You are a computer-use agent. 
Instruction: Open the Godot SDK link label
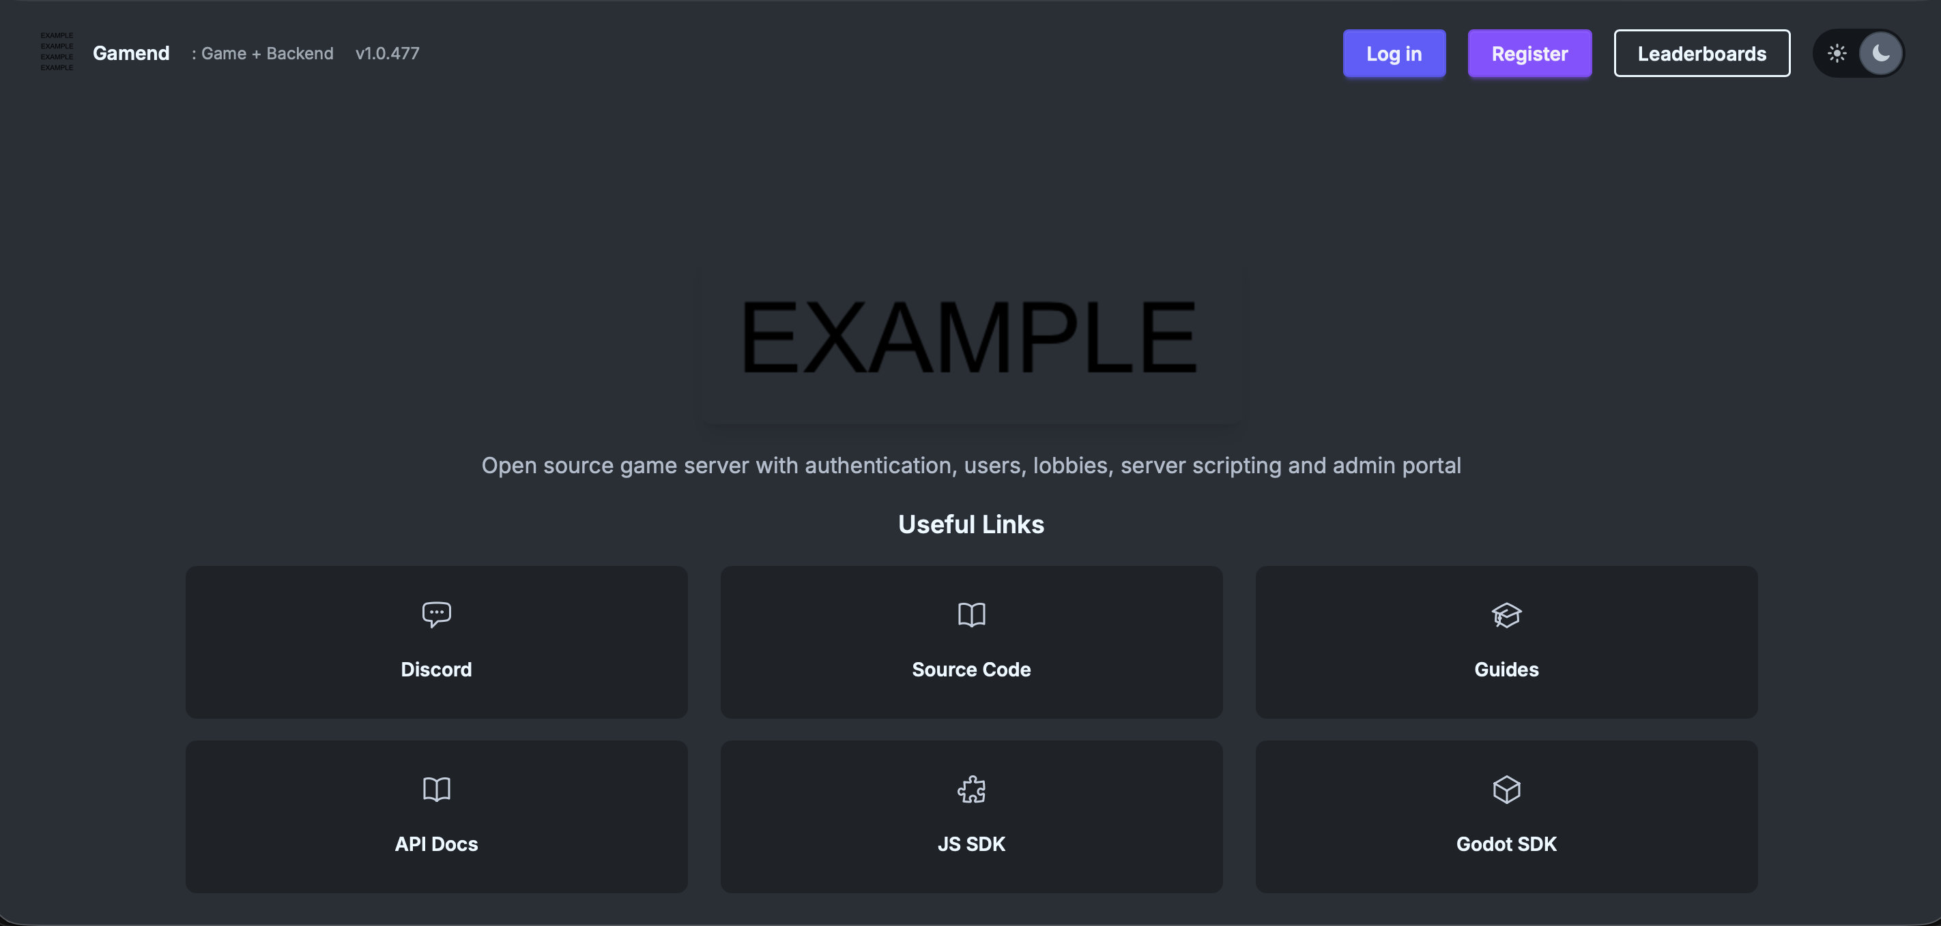1506,844
